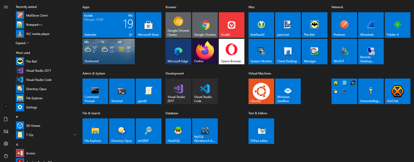Launch the System Monitor tile
Viewport: 414px width, 162px height.
pyautogui.click(x=261, y=52)
